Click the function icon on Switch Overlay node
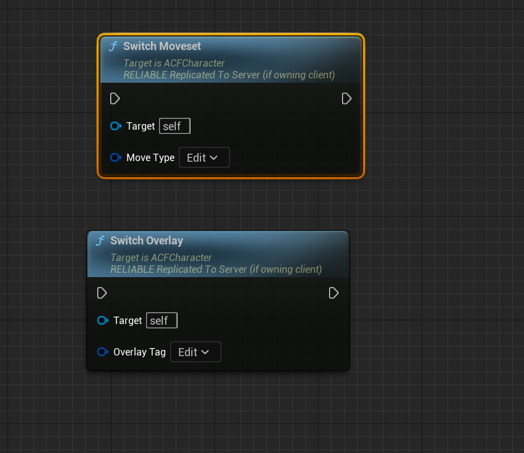Viewport: 524px width, 453px height. [99, 241]
